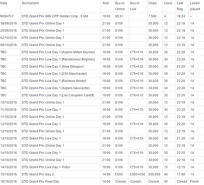Select the 235 Manchester Live Day 1 row
Viewport: 204px width, 185px height.
[x=102, y=74]
